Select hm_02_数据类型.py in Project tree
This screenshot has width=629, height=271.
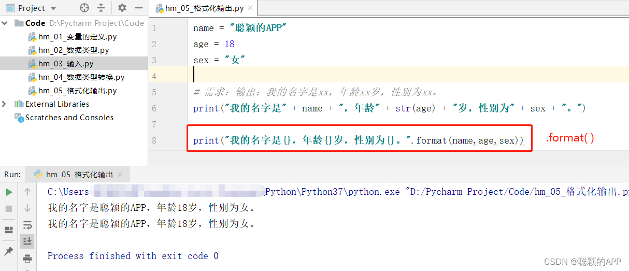pyautogui.click(x=74, y=50)
